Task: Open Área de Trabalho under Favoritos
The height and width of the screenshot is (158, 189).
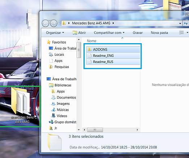Action: (x=63, y=48)
